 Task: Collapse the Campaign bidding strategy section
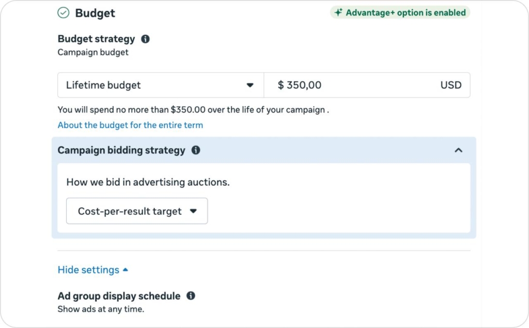458,150
